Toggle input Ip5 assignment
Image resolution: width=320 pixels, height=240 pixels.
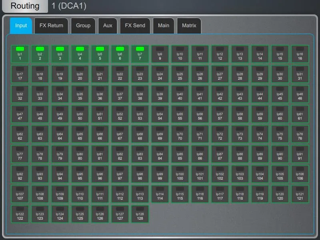pyautogui.click(x=100, y=54)
